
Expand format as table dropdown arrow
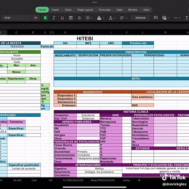click(168, 18)
